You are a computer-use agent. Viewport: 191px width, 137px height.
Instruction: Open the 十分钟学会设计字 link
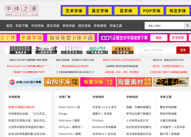[137, 121]
